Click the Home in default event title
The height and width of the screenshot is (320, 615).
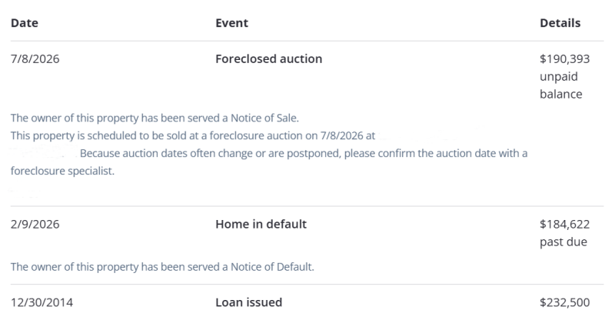(261, 224)
